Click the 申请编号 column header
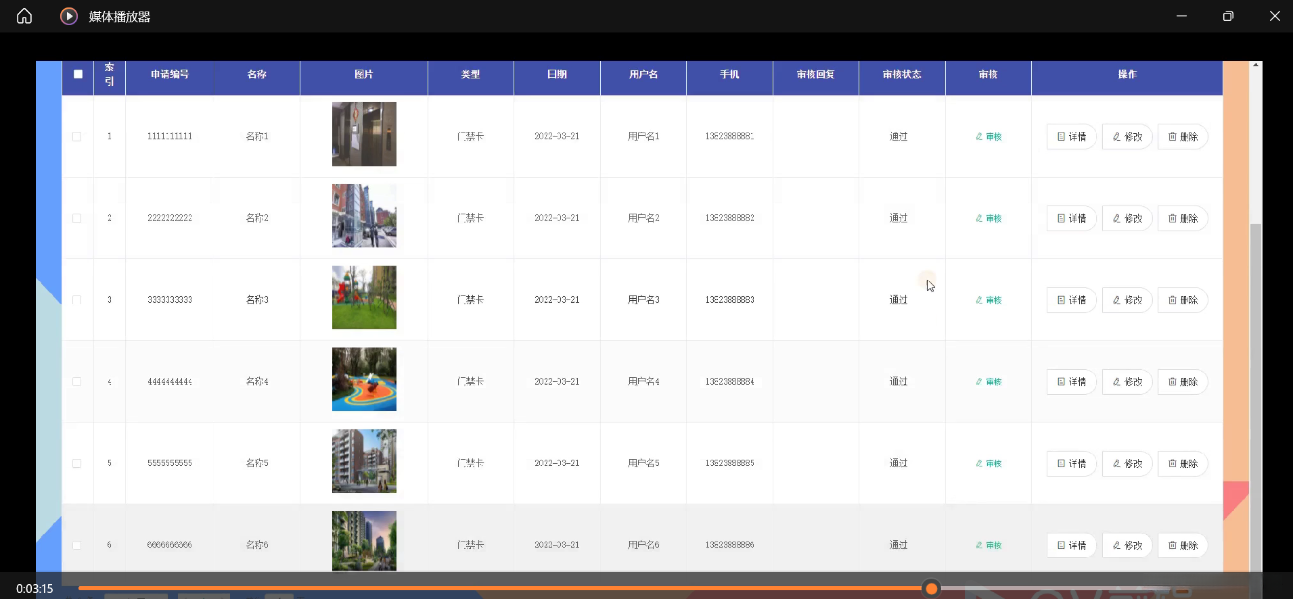 (170, 74)
